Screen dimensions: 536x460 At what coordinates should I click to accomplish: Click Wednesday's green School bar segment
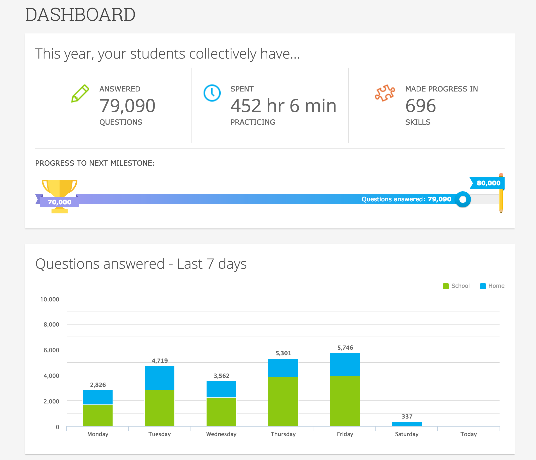coord(221,412)
